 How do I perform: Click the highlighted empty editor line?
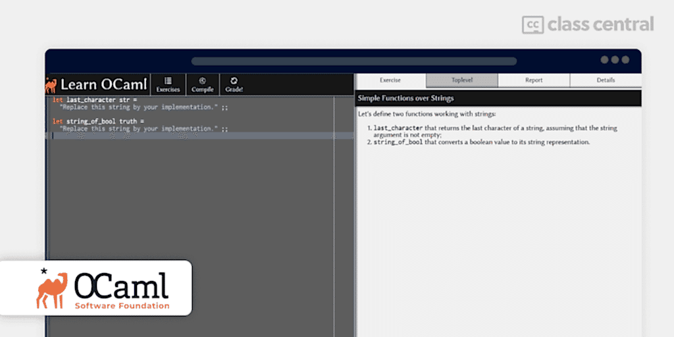click(200, 136)
